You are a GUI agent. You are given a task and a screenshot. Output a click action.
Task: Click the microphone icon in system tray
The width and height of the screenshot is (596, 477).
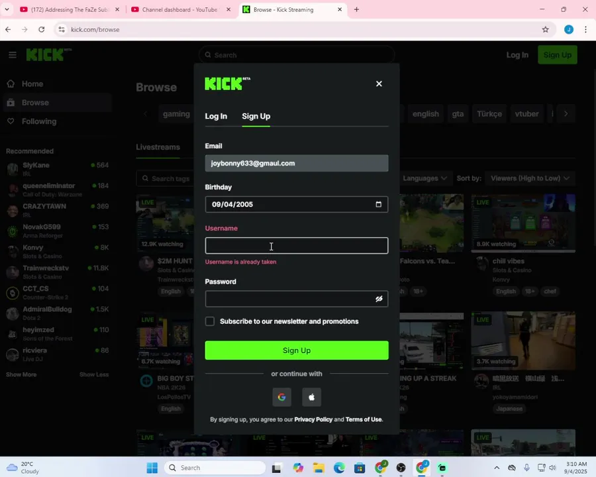(x=526, y=468)
